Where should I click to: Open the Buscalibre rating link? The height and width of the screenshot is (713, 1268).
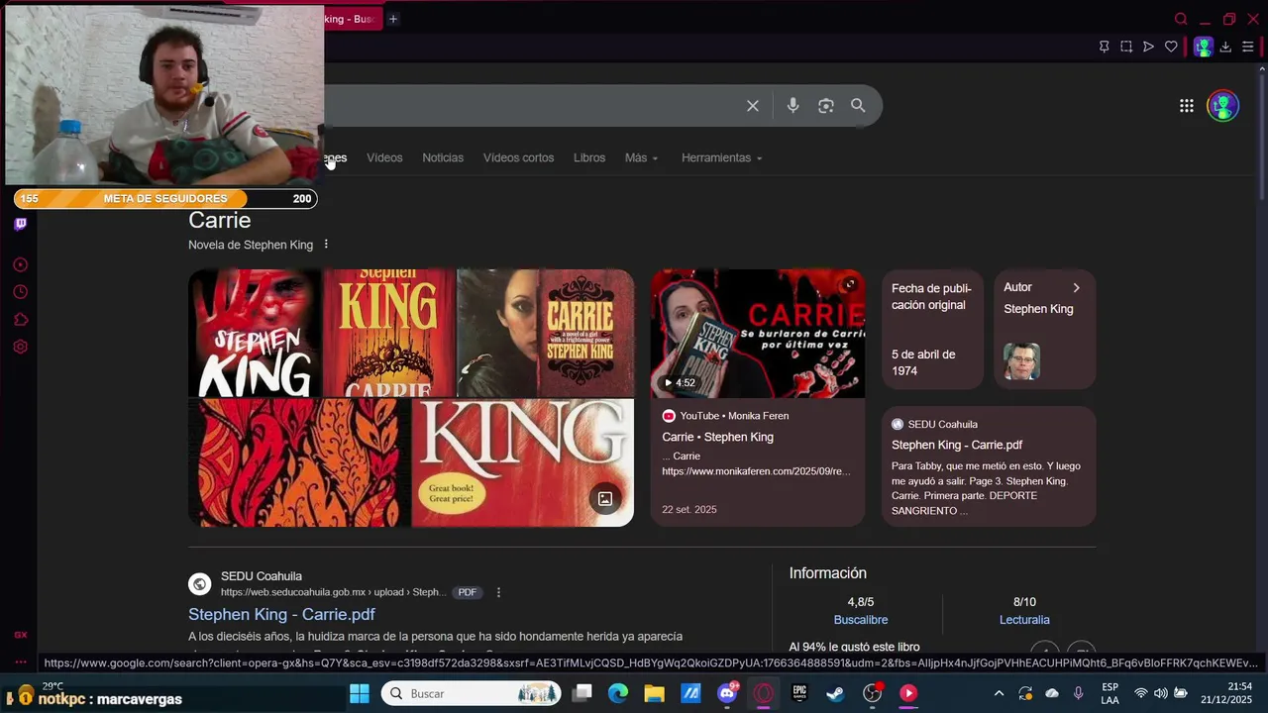pos(861,620)
